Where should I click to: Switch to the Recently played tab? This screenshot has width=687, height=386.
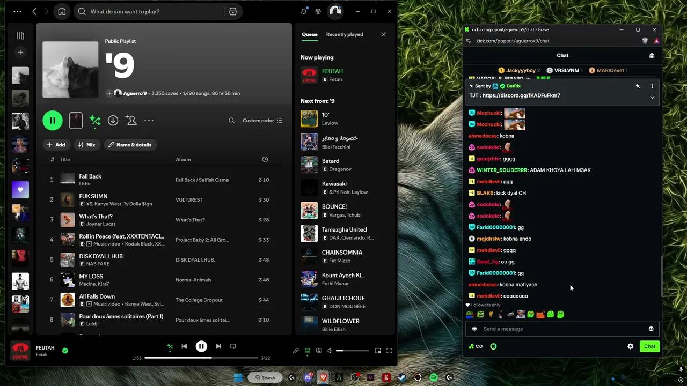[x=345, y=34]
